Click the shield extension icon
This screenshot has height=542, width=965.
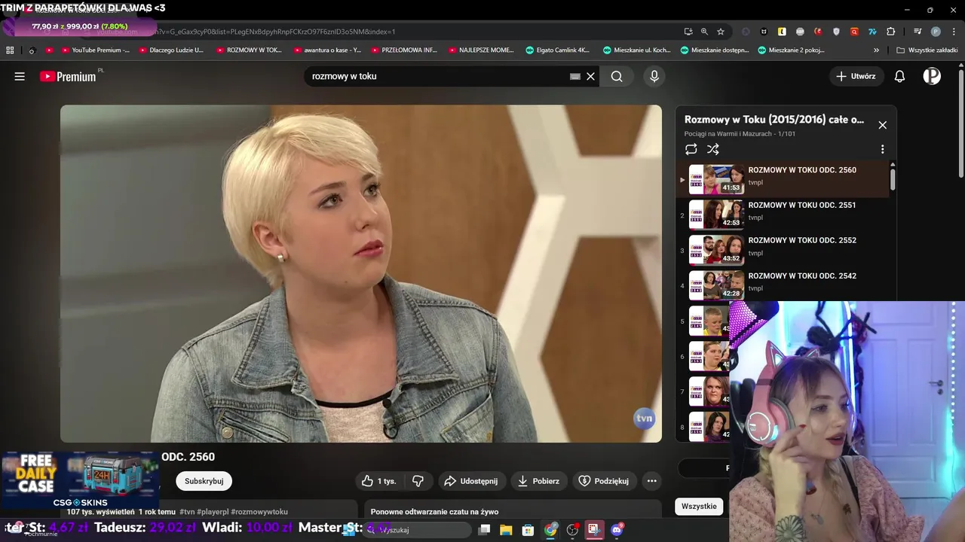click(x=836, y=32)
